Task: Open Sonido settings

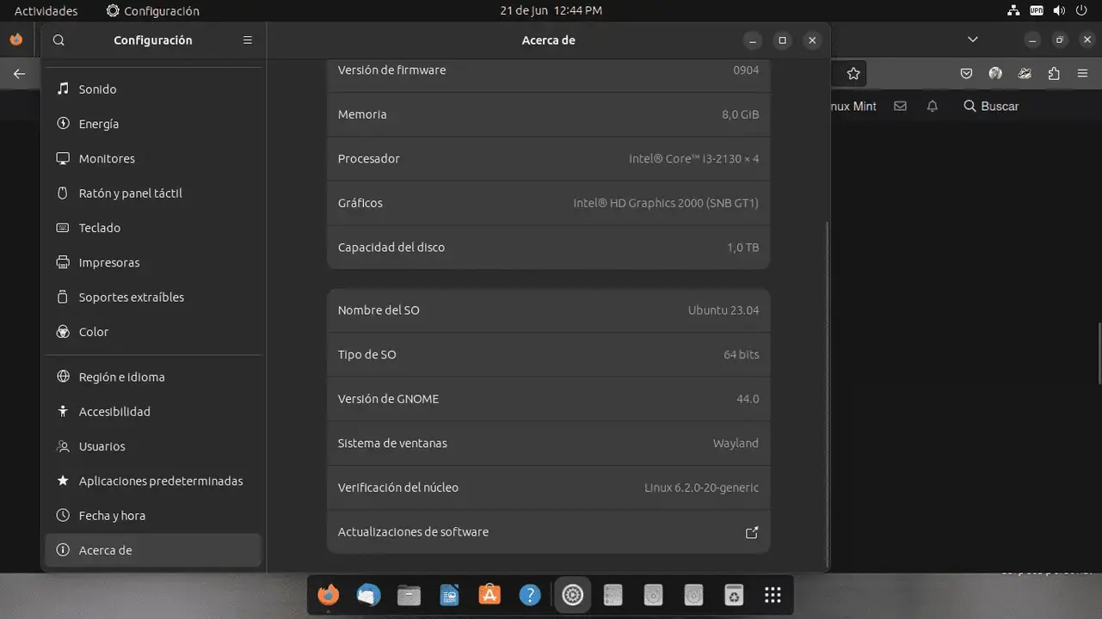Action: pos(153,89)
